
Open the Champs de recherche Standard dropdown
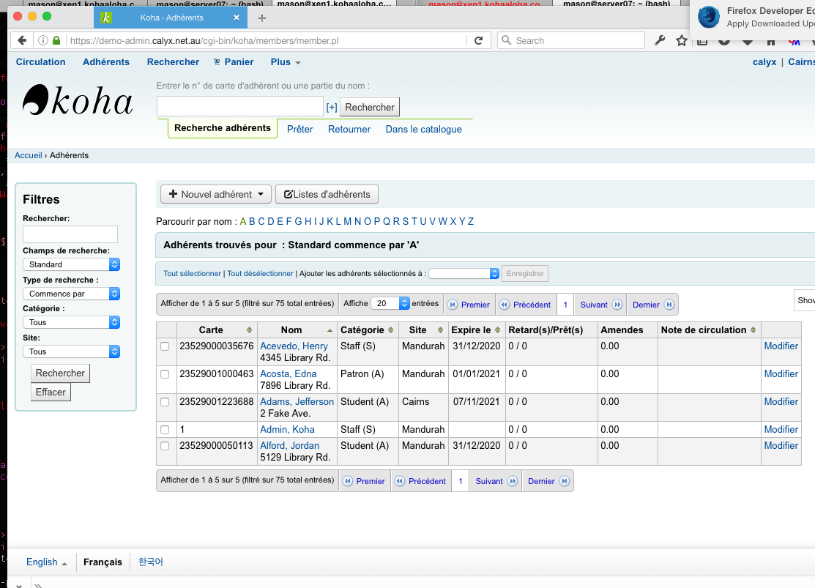pyautogui.click(x=71, y=264)
